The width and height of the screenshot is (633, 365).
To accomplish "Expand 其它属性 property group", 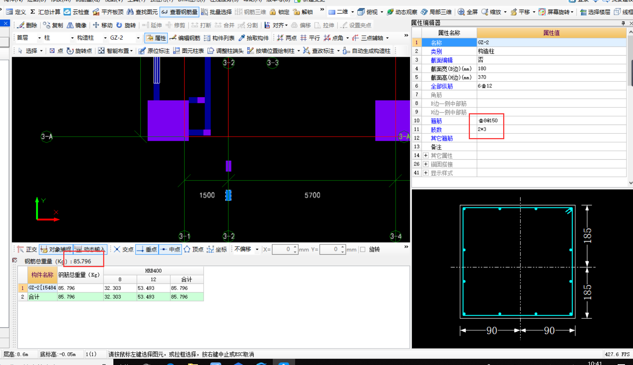I will click(426, 156).
